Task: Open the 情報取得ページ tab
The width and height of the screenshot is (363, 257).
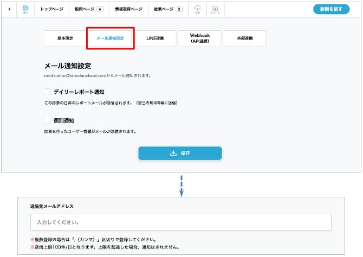Action: pyautogui.click(x=128, y=9)
